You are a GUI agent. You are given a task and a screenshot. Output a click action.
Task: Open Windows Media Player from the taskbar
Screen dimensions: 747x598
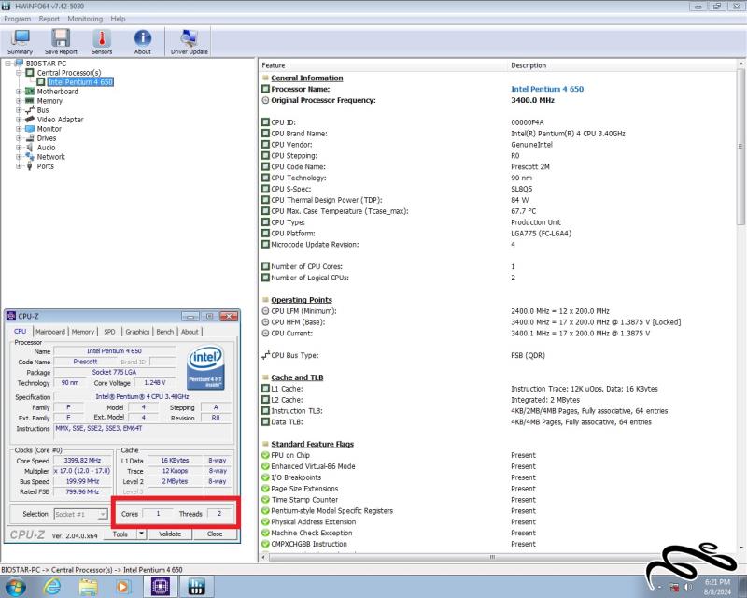123,586
